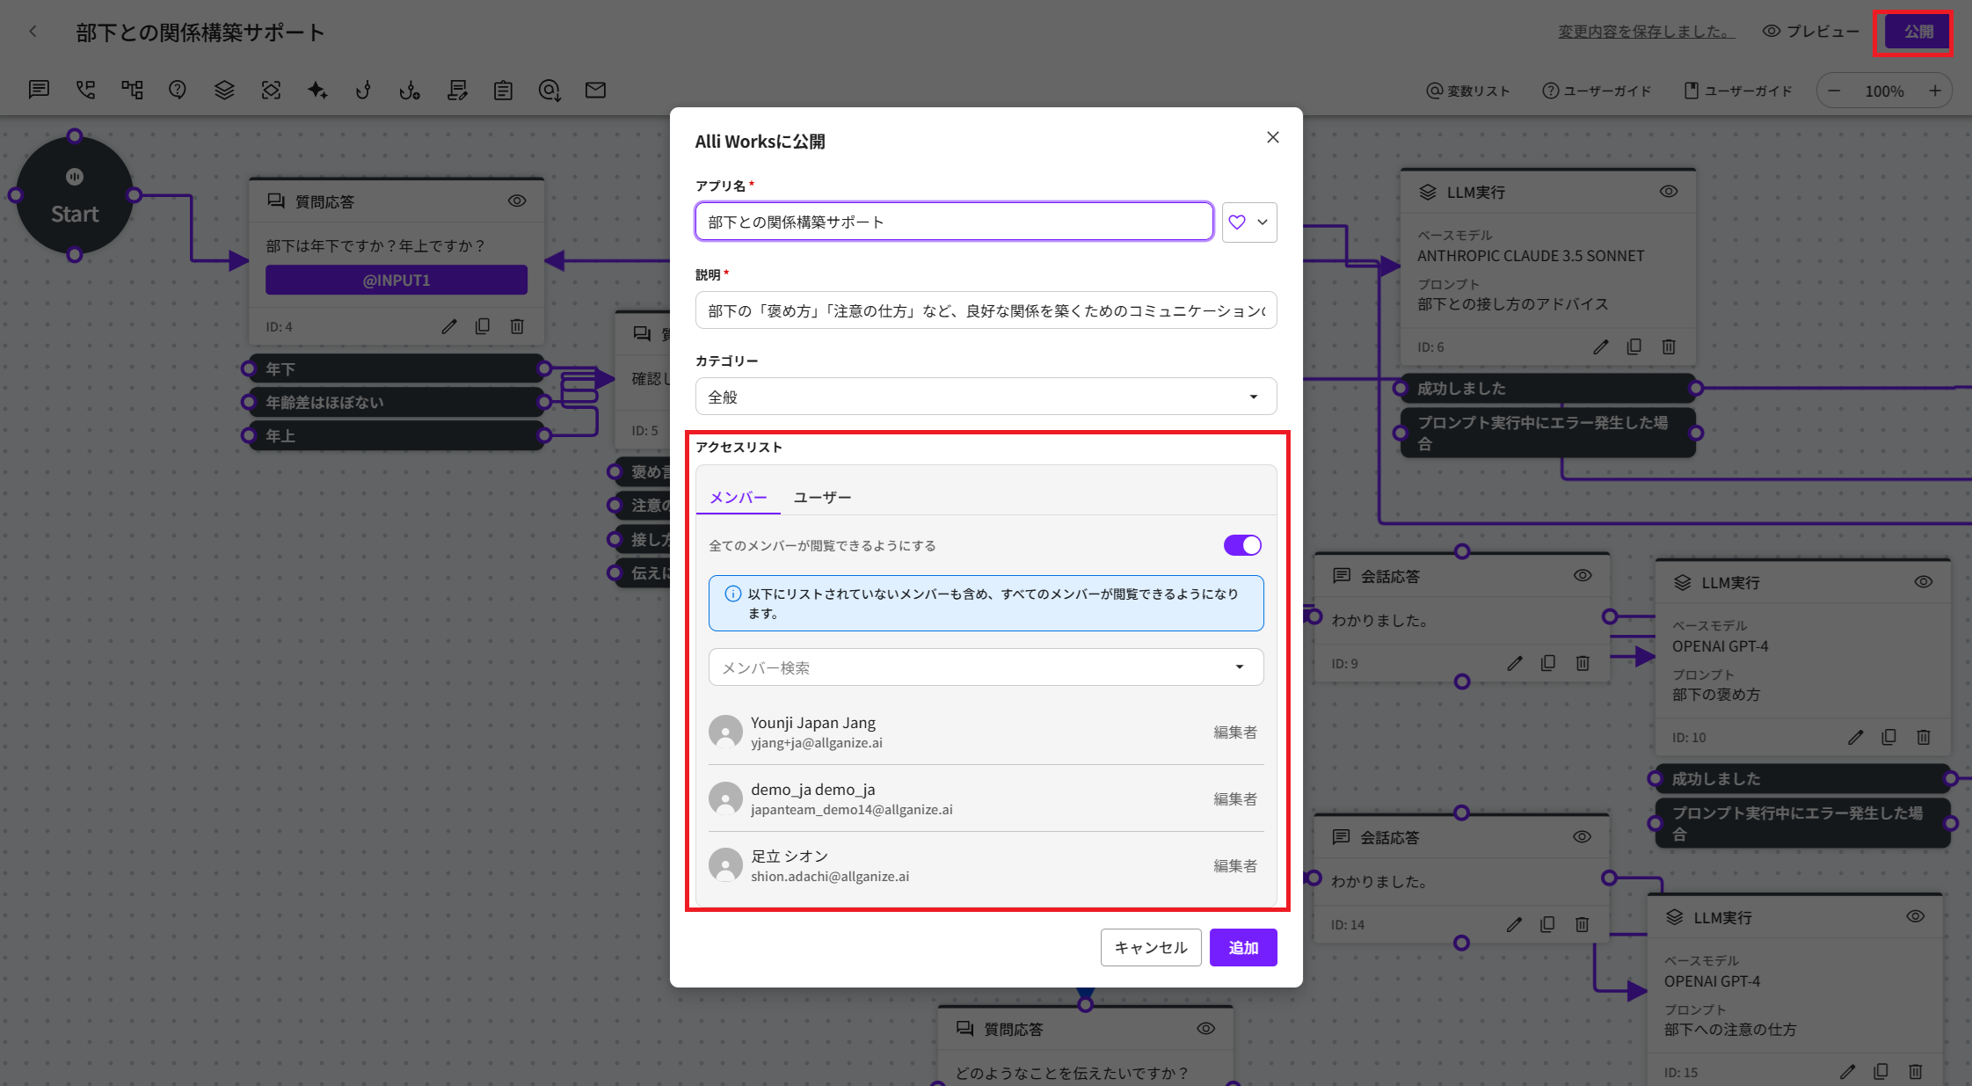Click the sparkle AI icon in toolbar
The image size is (1972, 1086).
[317, 90]
